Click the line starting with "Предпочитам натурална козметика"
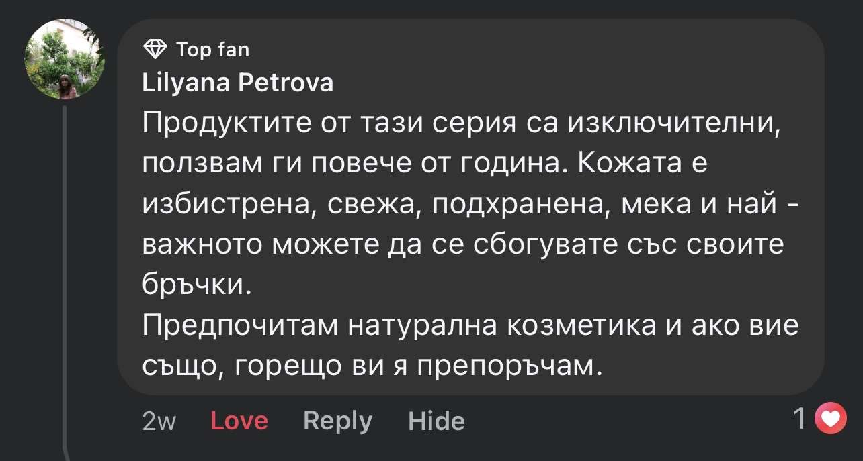The image size is (863, 461). [x=470, y=326]
